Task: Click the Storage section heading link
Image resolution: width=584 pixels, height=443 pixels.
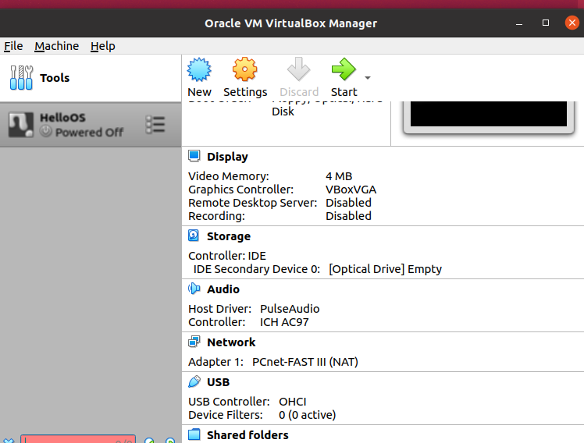Action: [229, 236]
